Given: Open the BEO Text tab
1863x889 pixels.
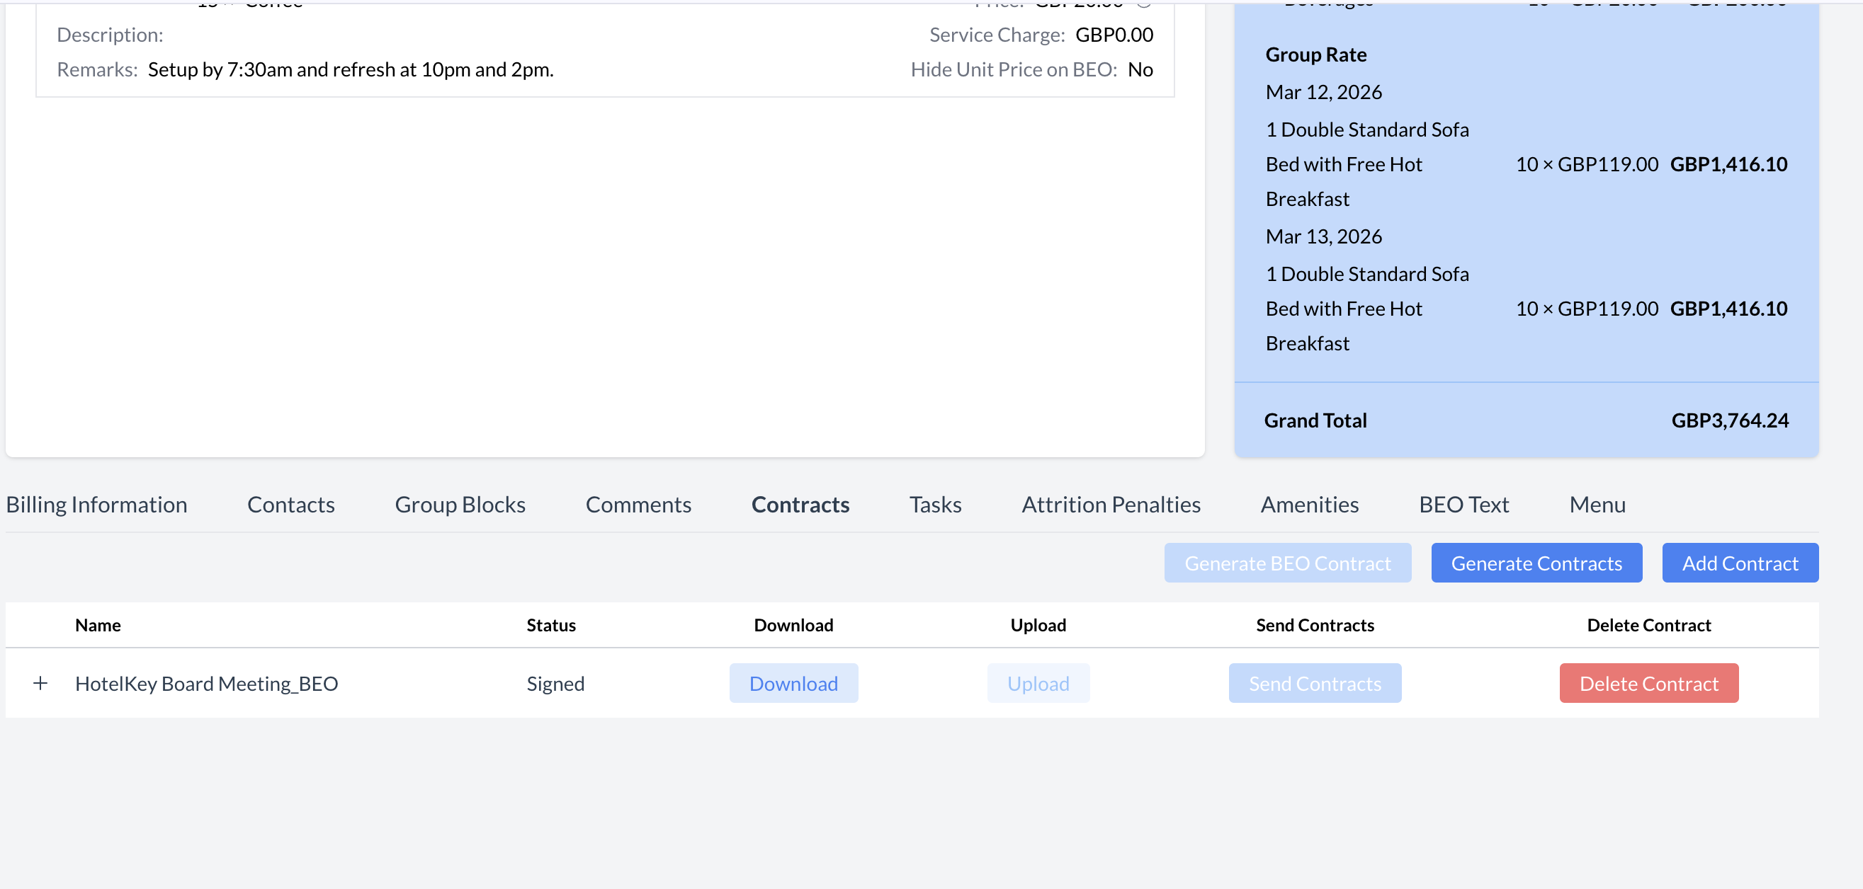Looking at the screenshot, I should [1463, 504].
